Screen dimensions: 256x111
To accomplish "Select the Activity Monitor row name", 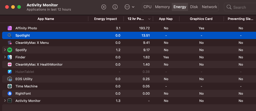I will point(28,101).
